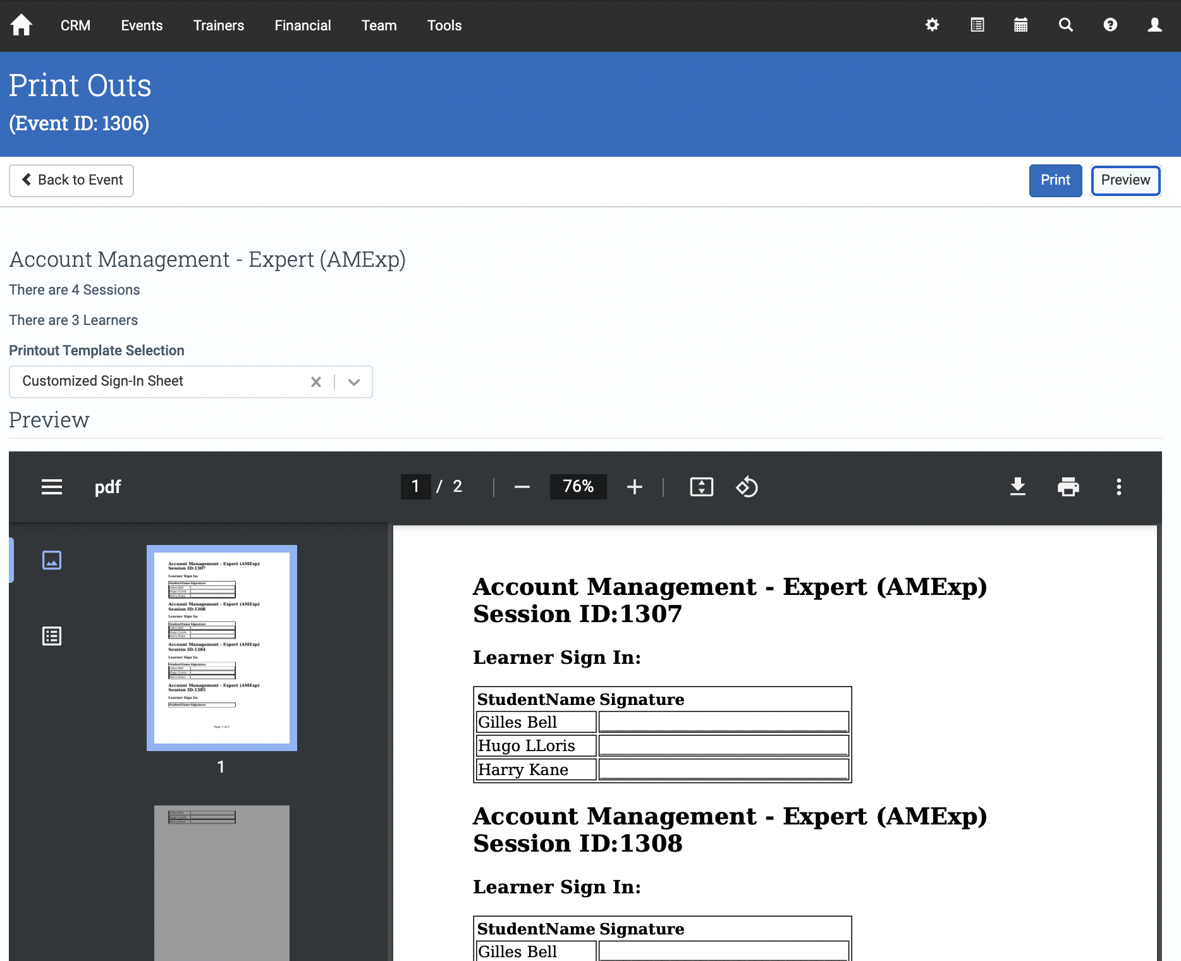Screen dimensions: 1181x961
Task: Open the calendar icon in the top bar
Action: [x=1021, y=25]
